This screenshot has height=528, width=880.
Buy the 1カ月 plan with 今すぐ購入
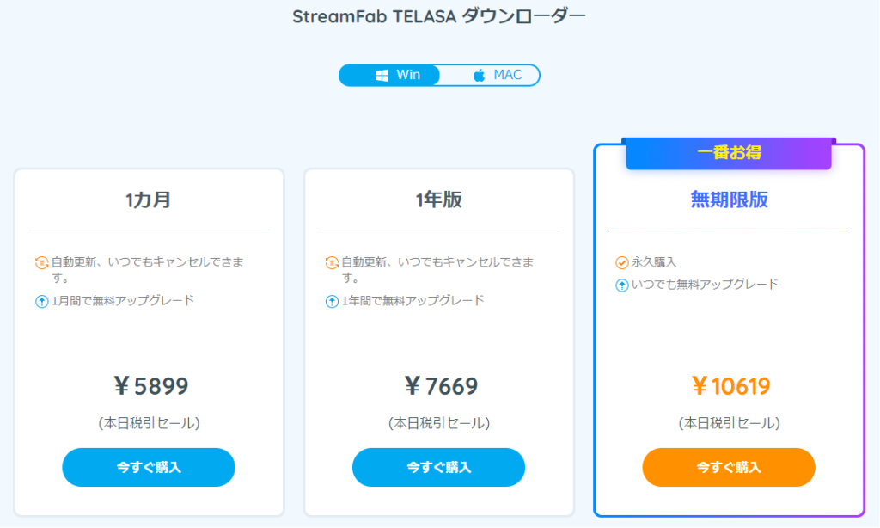pyautogui.click(x=149, y=467)
